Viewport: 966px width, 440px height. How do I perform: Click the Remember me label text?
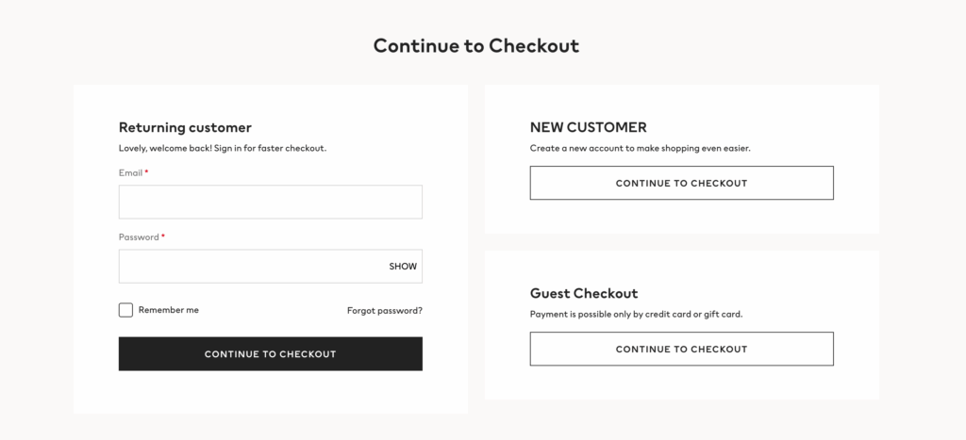(169, 310)
